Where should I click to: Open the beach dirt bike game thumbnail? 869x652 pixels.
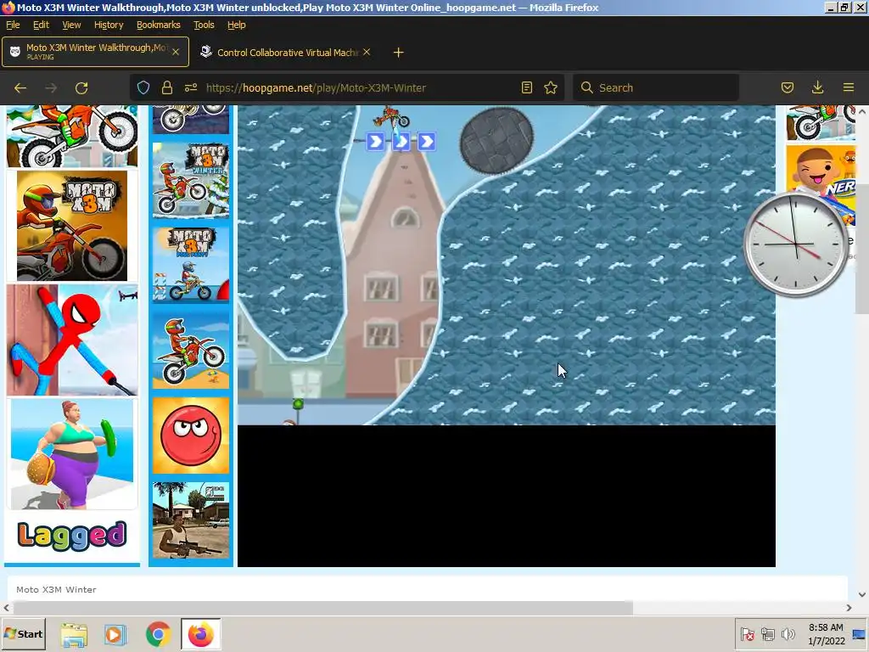tap(191, 351)
